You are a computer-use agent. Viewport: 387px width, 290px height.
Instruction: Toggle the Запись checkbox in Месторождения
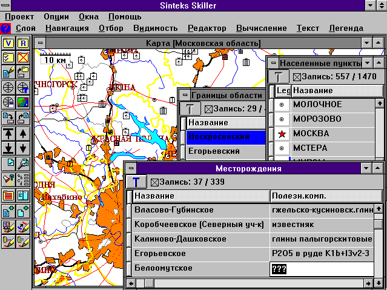(x=154, y=182)
